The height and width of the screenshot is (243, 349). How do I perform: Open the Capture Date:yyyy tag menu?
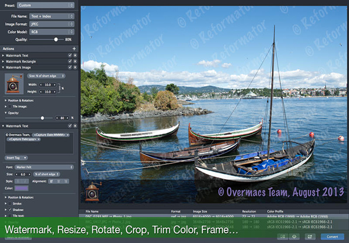tap(24, 140)
